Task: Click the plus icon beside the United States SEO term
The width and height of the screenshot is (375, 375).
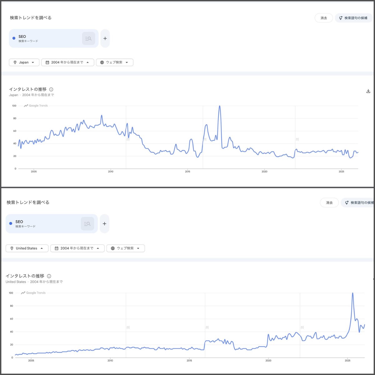Action: tap(104, 224)
